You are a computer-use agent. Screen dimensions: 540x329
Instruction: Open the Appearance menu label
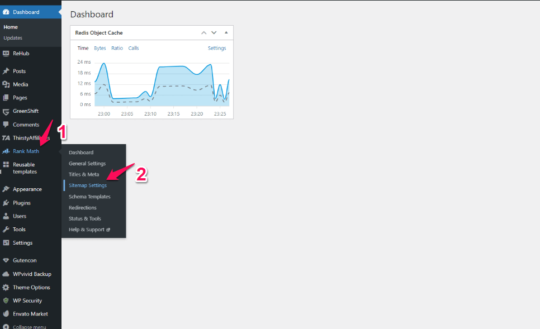coord(27,189)
